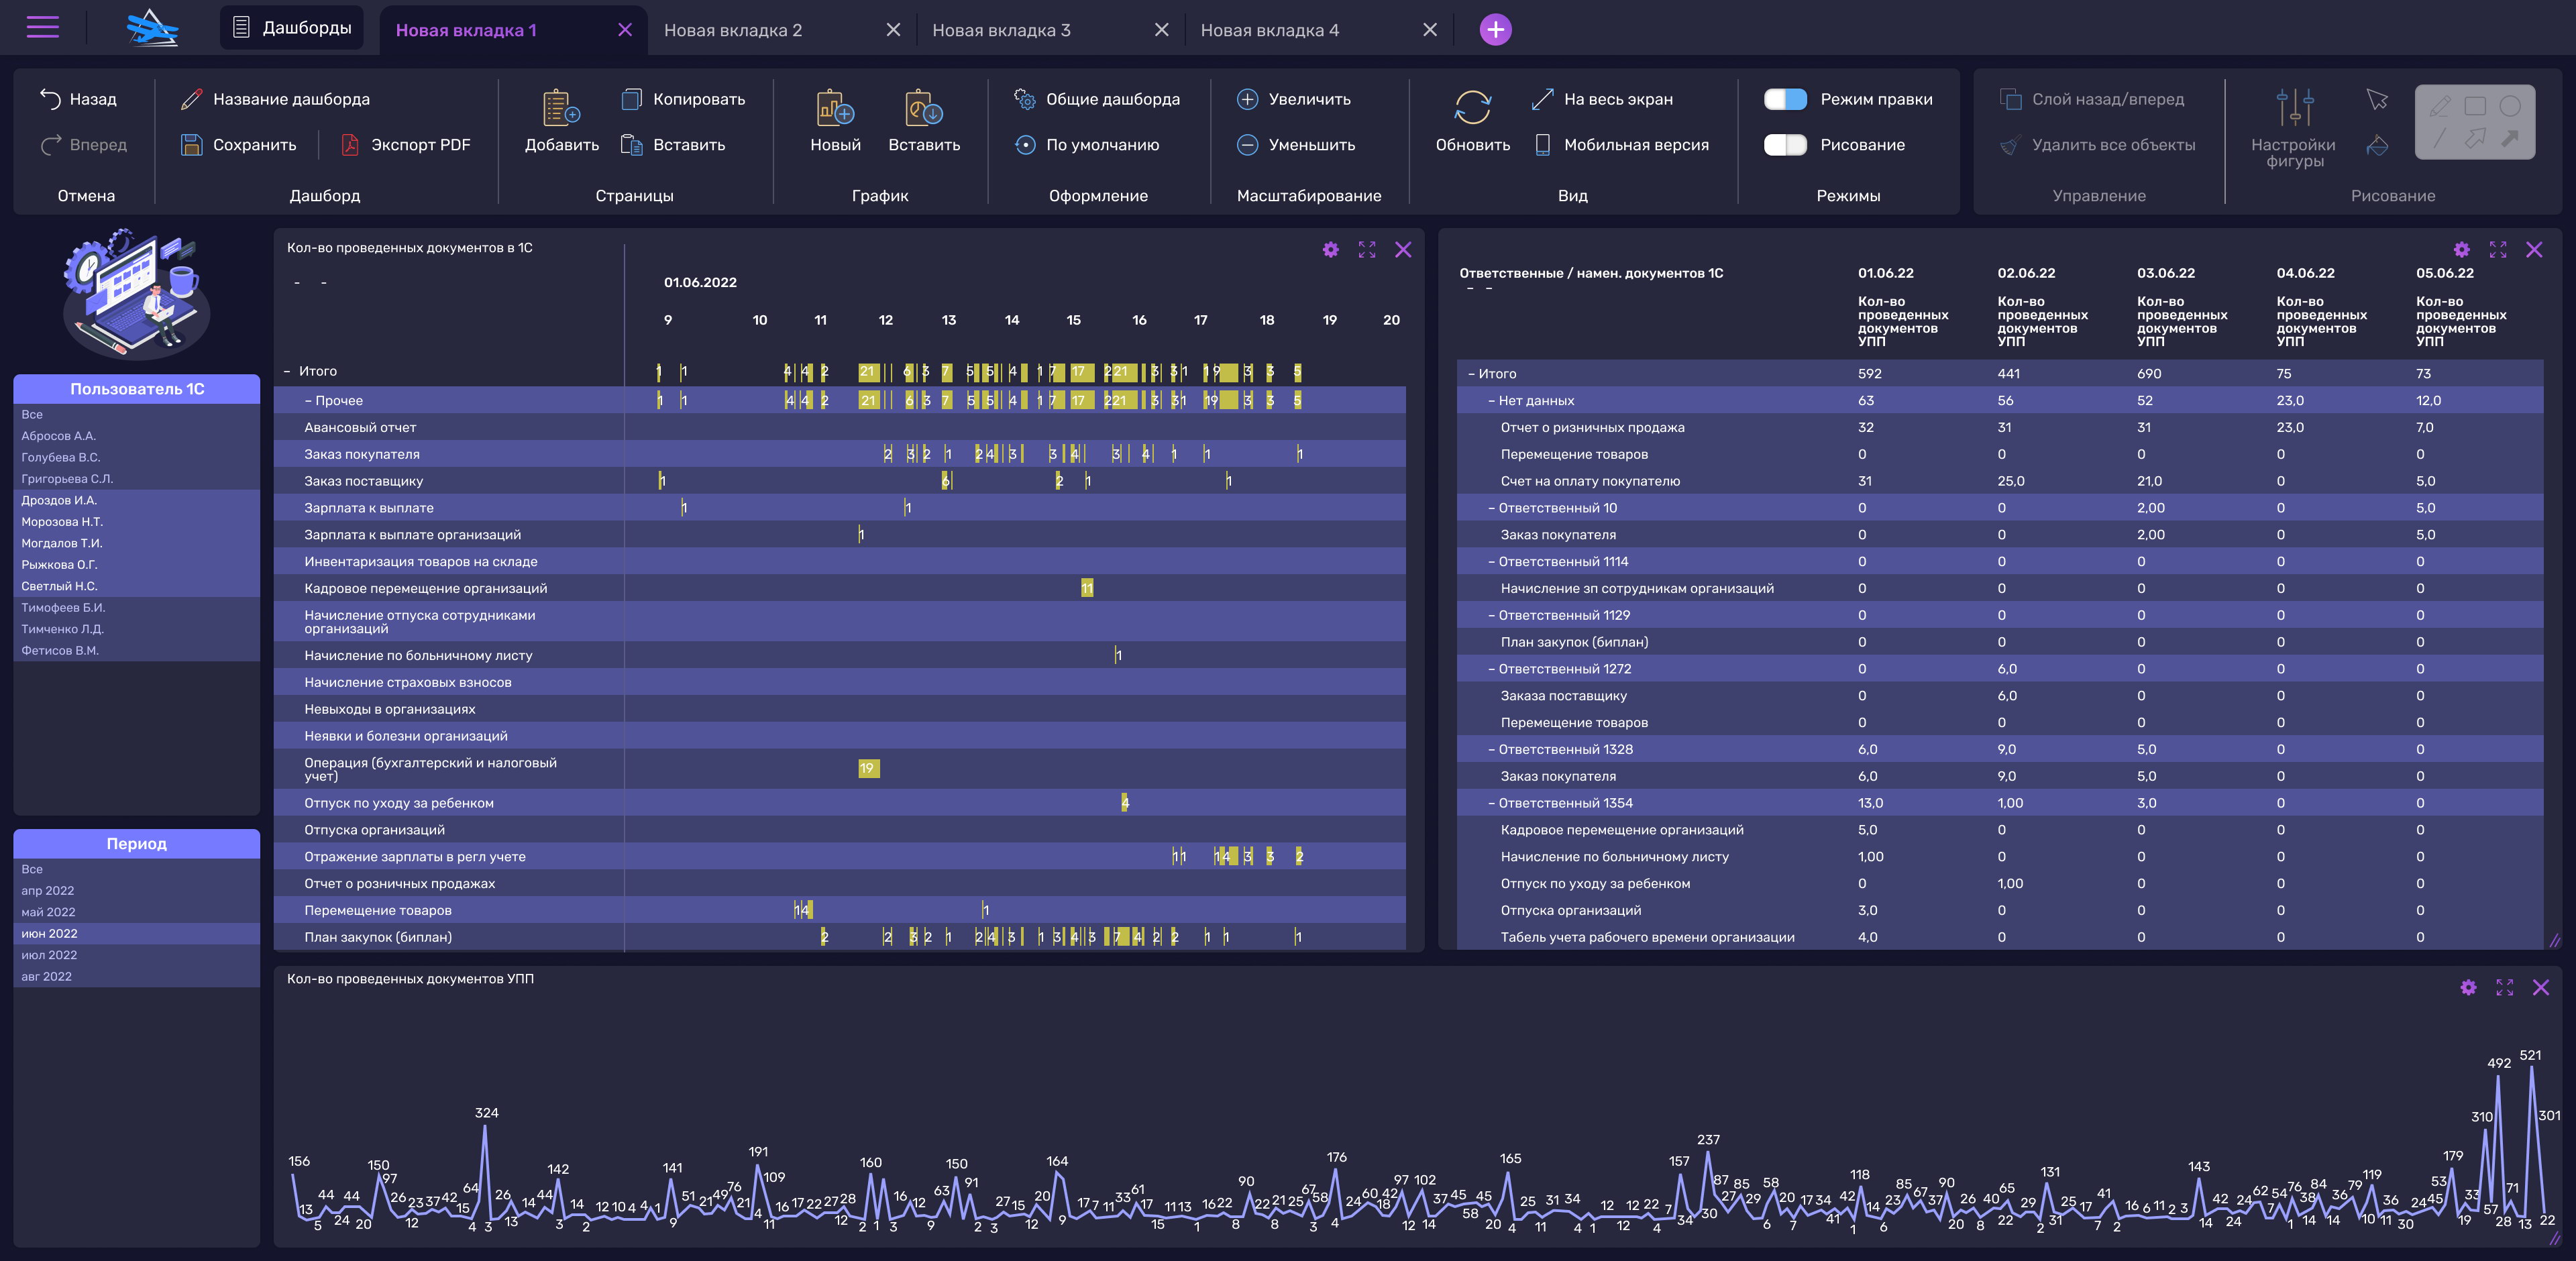Toggle the Режим правки switch

tap(1785, 99)
